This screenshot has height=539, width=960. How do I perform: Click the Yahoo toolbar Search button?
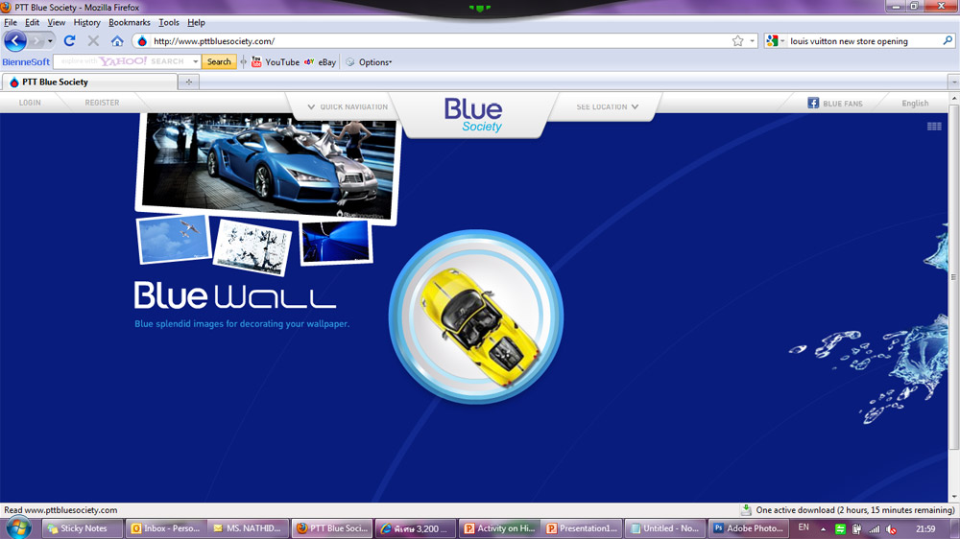219,61
